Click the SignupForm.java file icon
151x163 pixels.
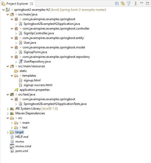point(21,52)
